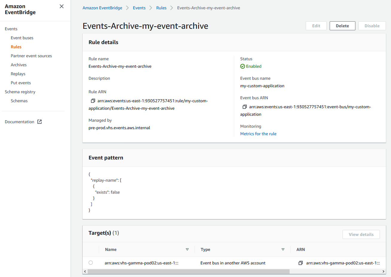Copy the target ARN in the table
Viewport: 391px width, 277px height.
pos(301,263)
